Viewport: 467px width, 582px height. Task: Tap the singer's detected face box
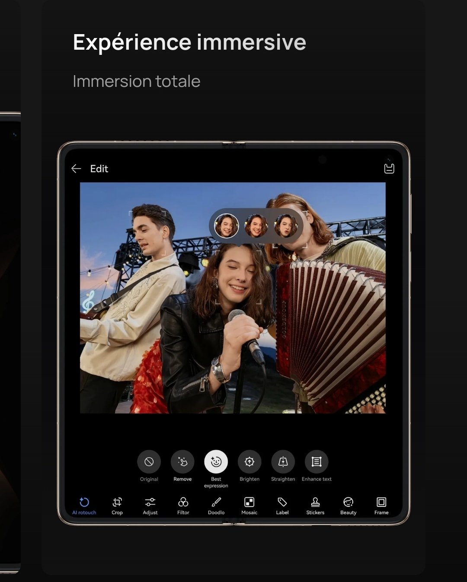(238, 277)
